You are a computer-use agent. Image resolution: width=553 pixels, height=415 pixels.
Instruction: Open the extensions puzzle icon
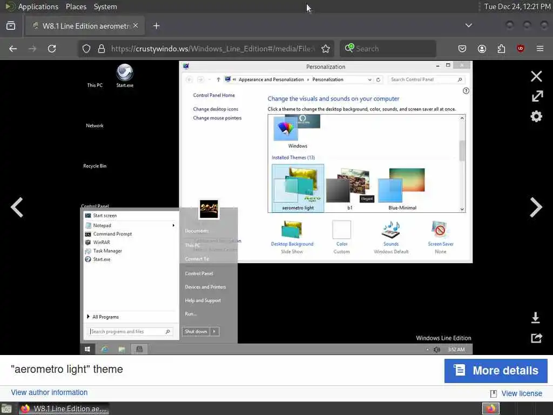501,49
